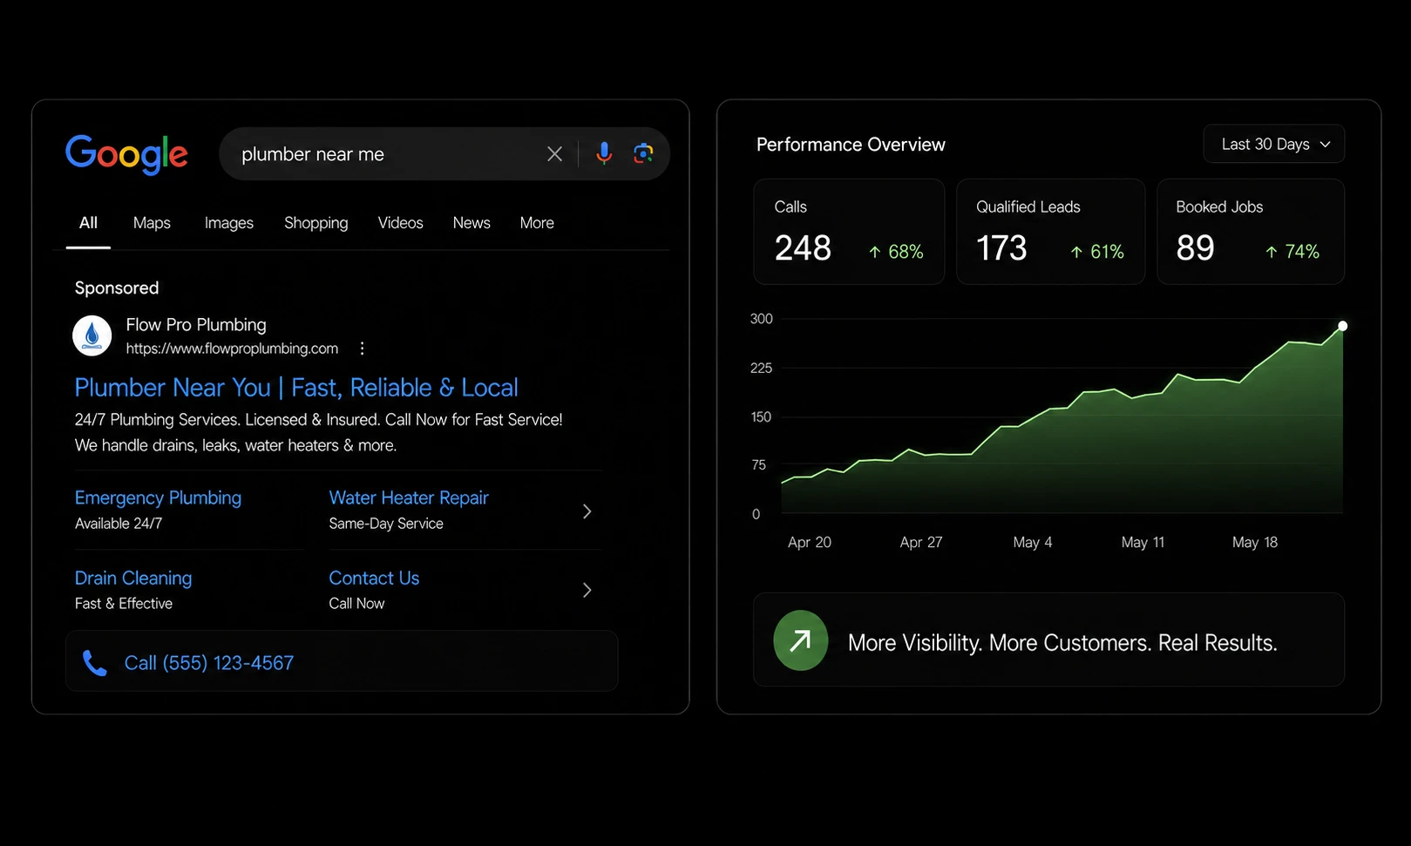
Task: Open the Videos tab
Action: click(400, 223)
